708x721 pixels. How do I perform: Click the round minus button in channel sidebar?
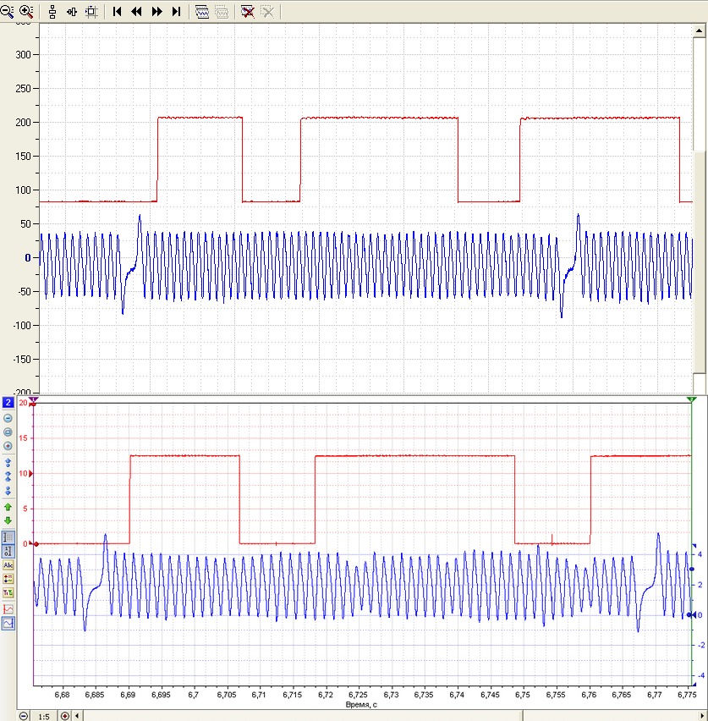click(x=8, y=418)
